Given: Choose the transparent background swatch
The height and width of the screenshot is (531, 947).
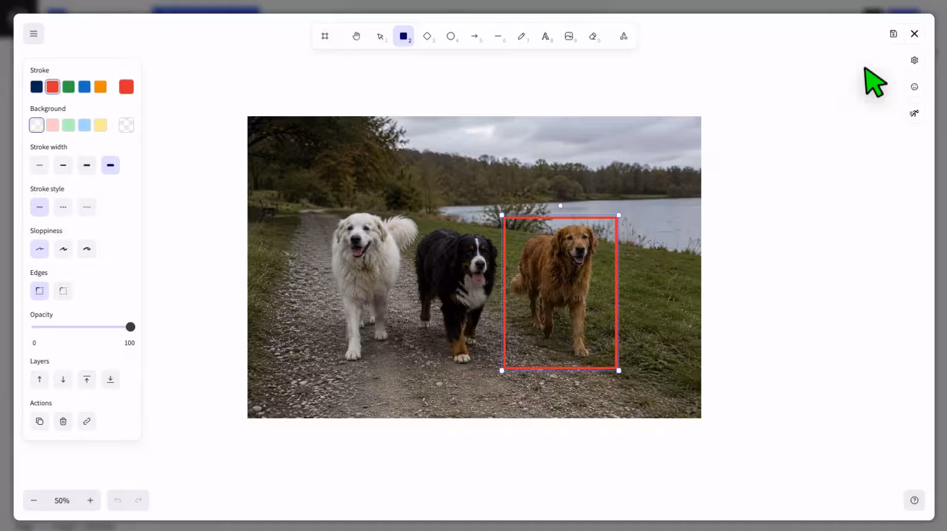Looking at the screenshot, I should pos(37,125).
